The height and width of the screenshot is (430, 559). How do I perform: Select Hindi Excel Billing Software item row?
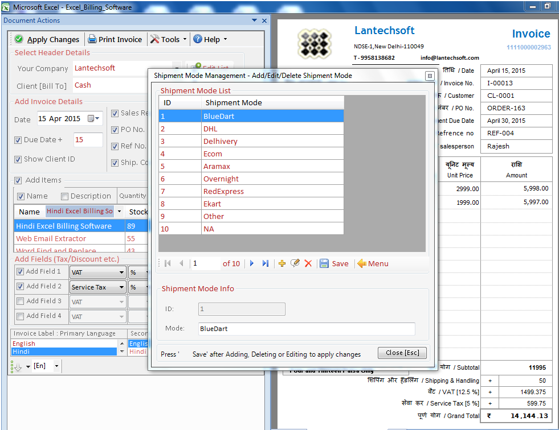pyautogui.click(x=80, y=226)
